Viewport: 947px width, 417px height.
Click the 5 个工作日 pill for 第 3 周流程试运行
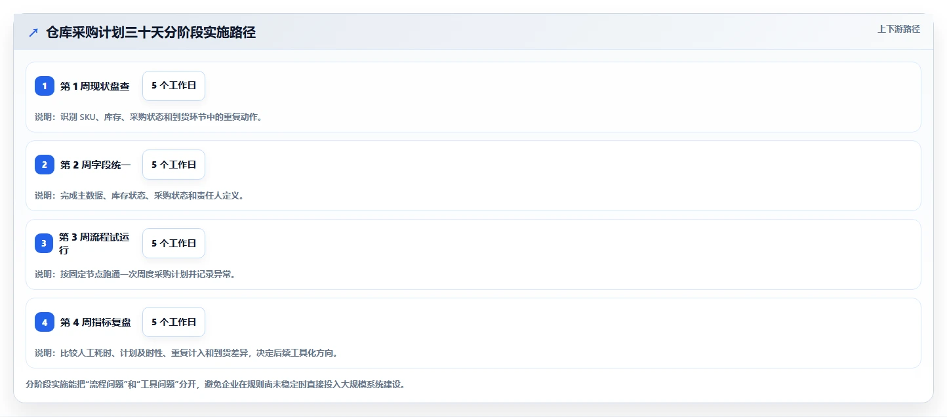pyautogui.click(x=174, y=243)
